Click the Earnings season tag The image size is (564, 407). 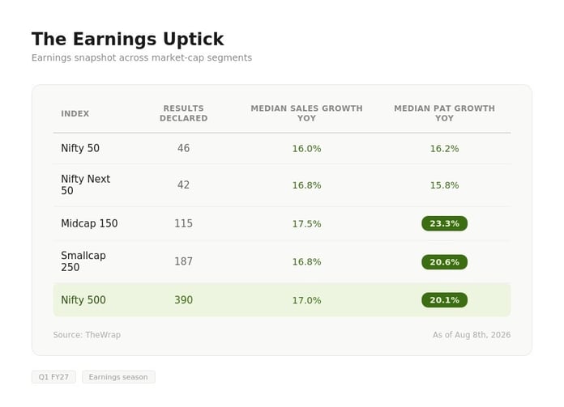pos(118,377)
